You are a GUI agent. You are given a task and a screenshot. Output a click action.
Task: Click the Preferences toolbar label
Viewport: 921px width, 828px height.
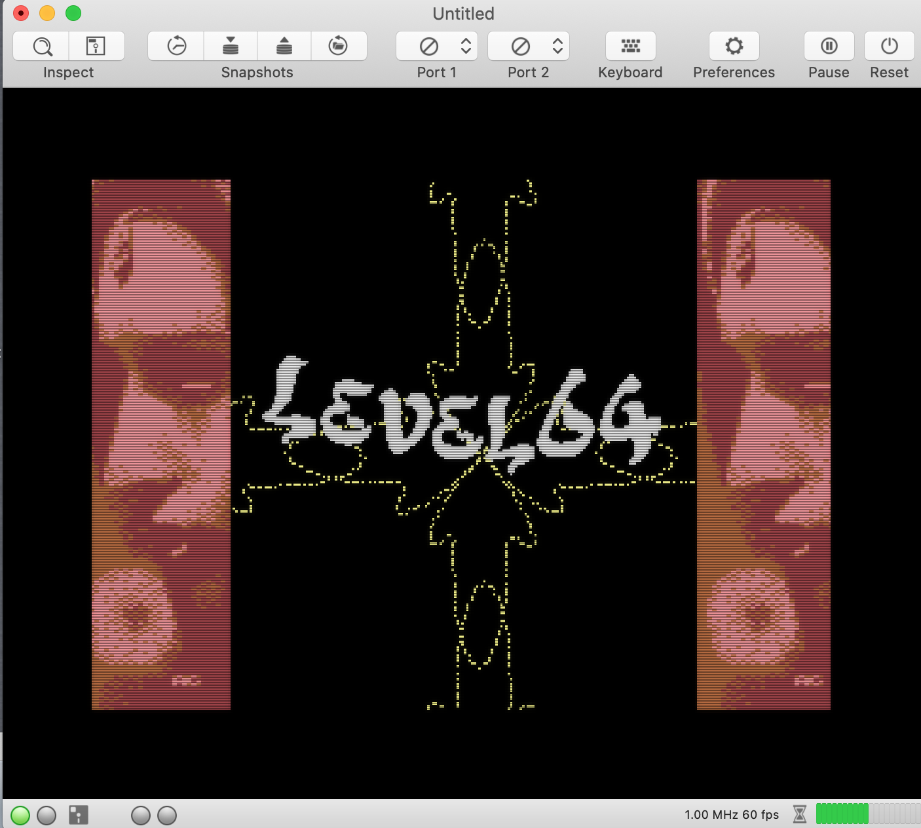point(734,73)
